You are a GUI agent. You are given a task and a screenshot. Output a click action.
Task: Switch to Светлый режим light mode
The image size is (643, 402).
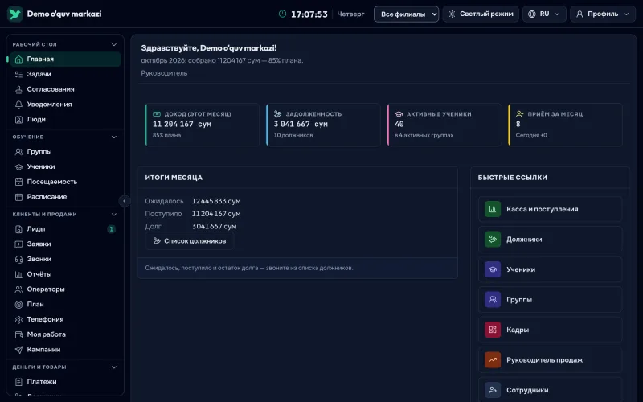point(481,14)
